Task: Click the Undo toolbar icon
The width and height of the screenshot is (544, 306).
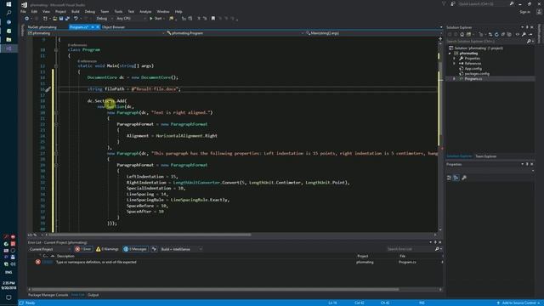Action: click(x=76, y=19)
